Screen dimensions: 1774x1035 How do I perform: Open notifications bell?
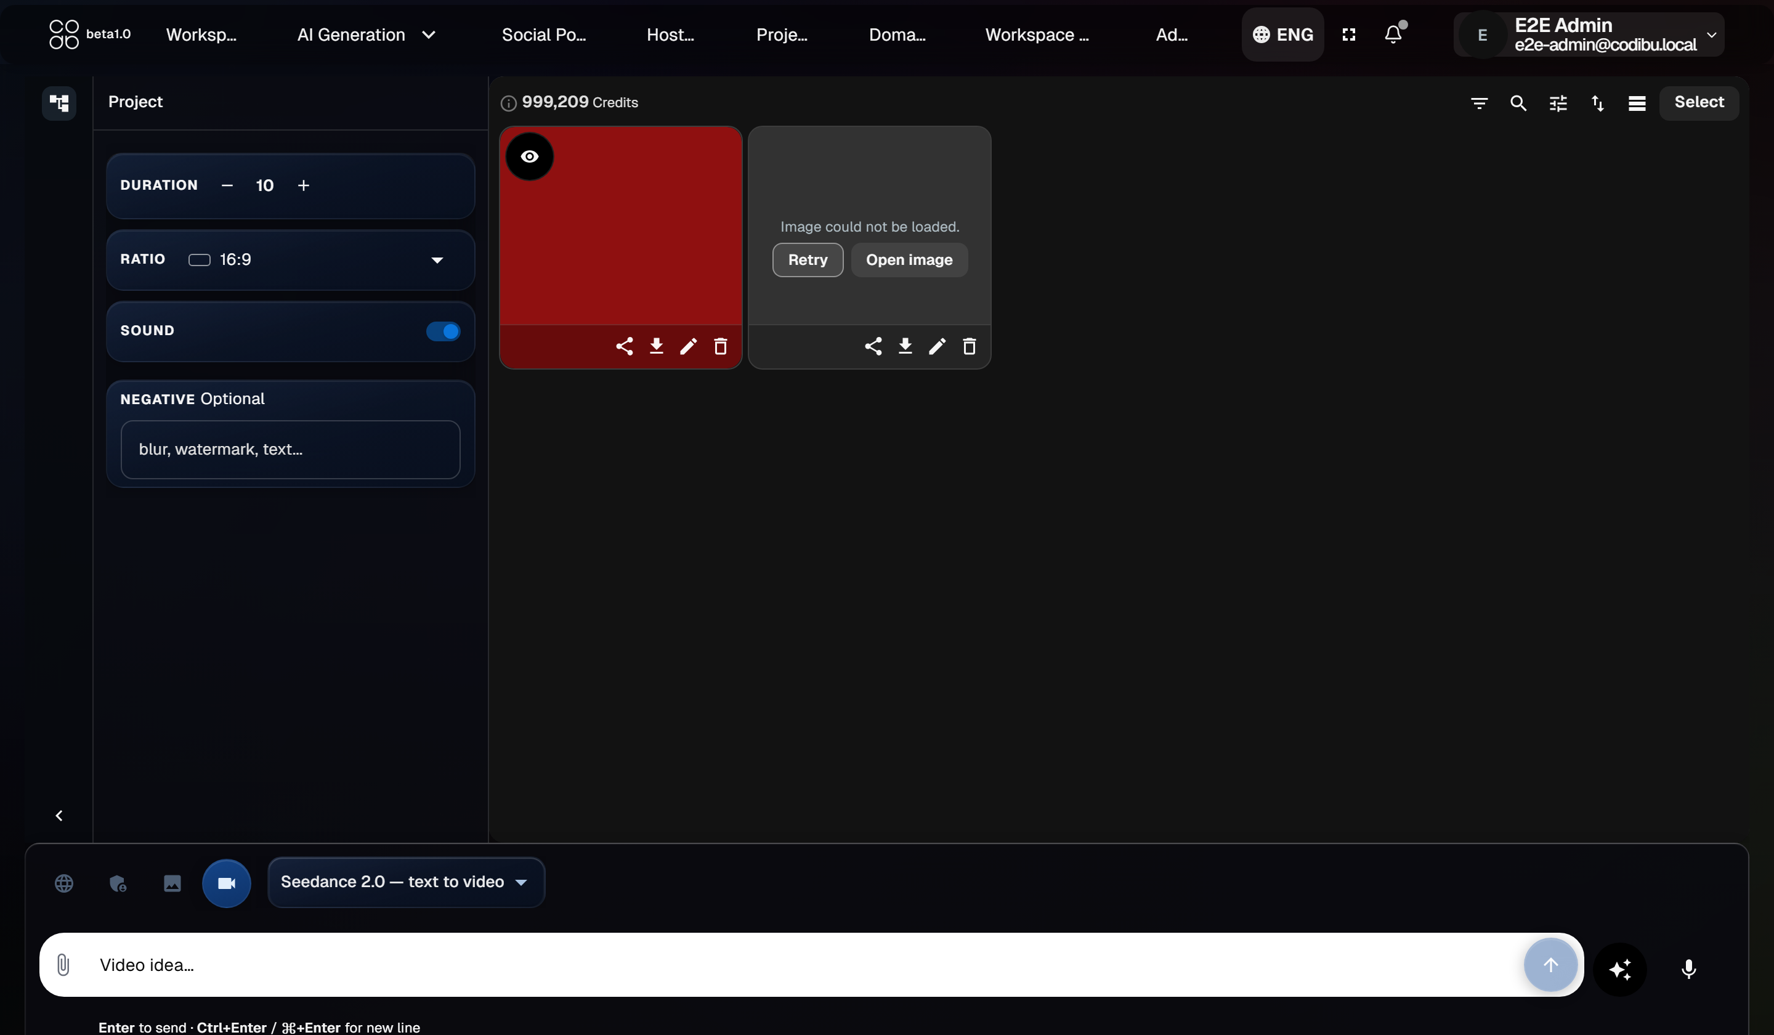pos(1393,34)
